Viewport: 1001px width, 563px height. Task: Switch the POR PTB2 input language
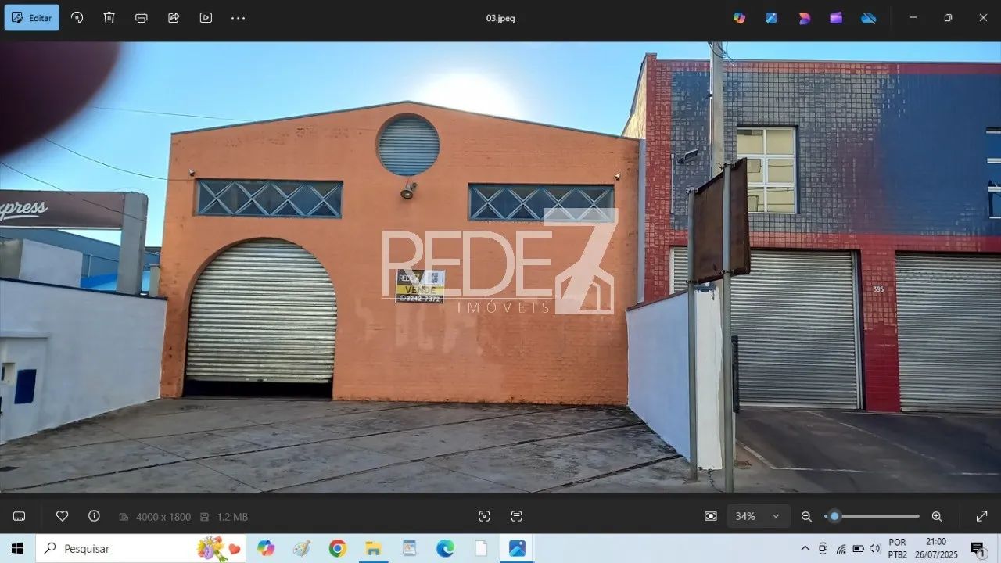[897, 548]
